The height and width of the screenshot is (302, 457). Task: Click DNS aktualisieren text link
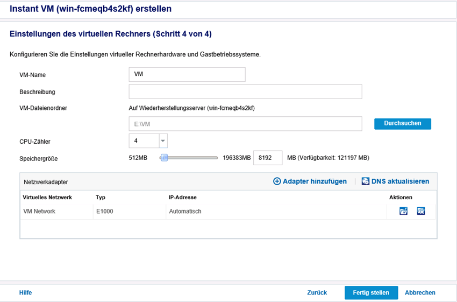(x=400, y=181)
